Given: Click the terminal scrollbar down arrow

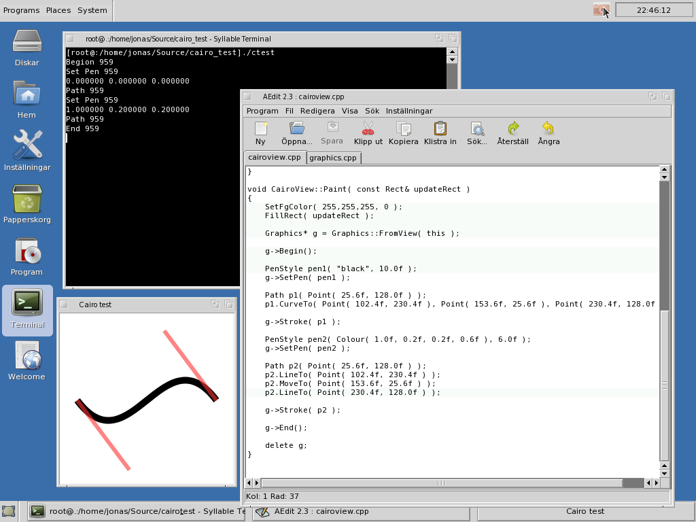Looking at the screenshot, I should [452, 60].
